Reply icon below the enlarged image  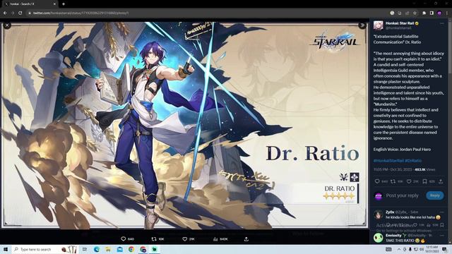[124, 238]
